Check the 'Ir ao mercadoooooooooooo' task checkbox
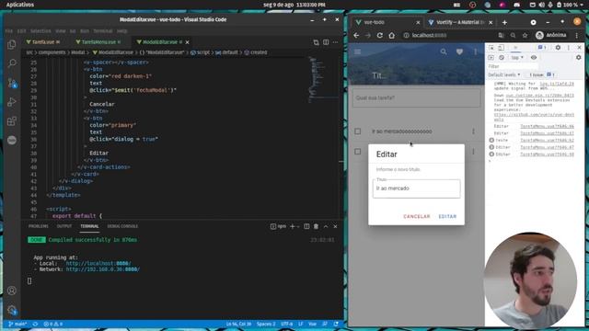This screenshot has width=589, height=331. pyautogui.click(x=358, y=131)
